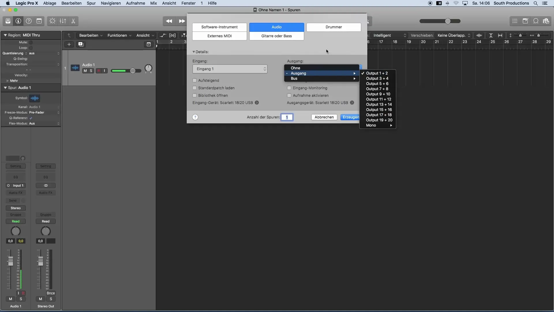Enable Aufnahme aktivieren checkbox
554x312 pixels.
click(x=289, y=95)
